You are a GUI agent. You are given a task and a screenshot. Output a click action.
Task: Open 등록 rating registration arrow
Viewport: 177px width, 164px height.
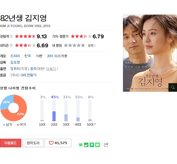[92, 45]
